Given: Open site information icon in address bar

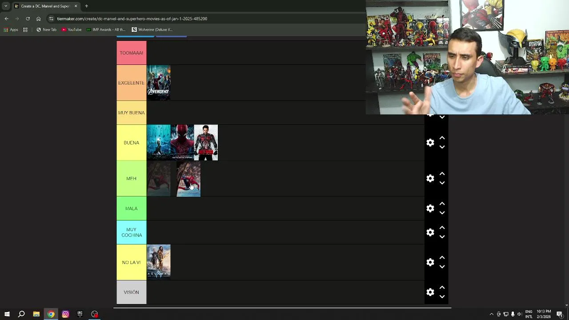Looking at the screenshot, I should click(x=51, y=19).
